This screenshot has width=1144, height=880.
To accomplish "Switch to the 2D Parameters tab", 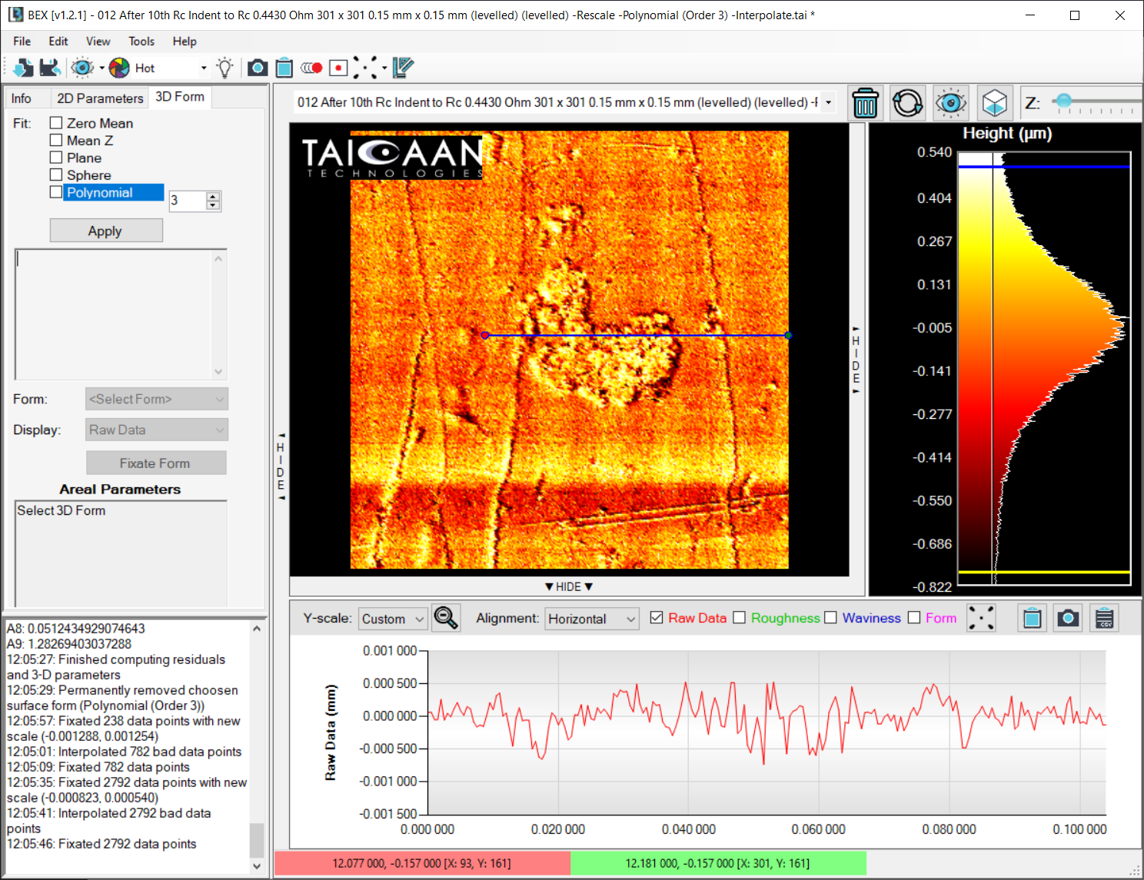I will pos(100,98).
